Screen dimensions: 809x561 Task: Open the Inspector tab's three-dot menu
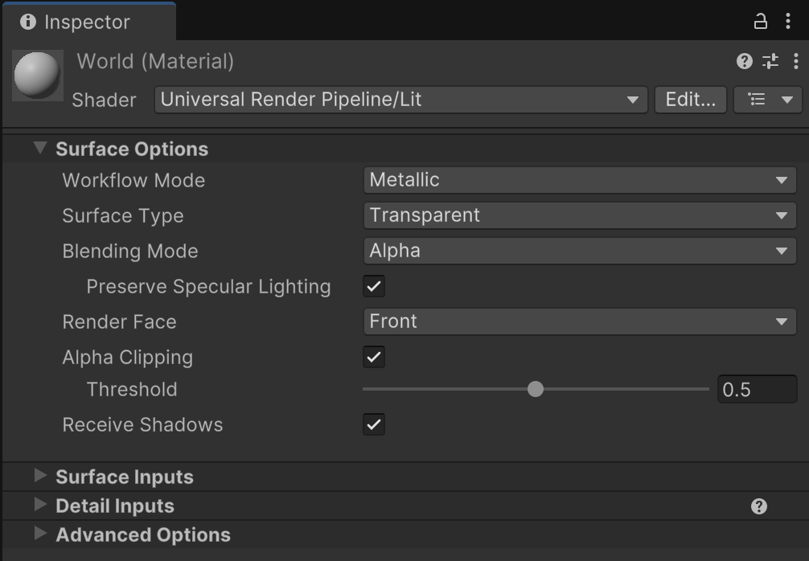pyautogui.click(x=788, y=21)
